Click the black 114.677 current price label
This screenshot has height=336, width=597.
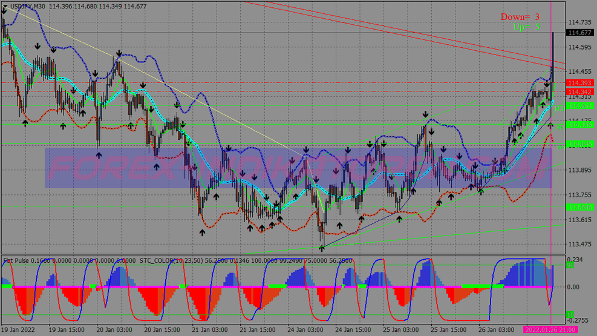[579, 33]
